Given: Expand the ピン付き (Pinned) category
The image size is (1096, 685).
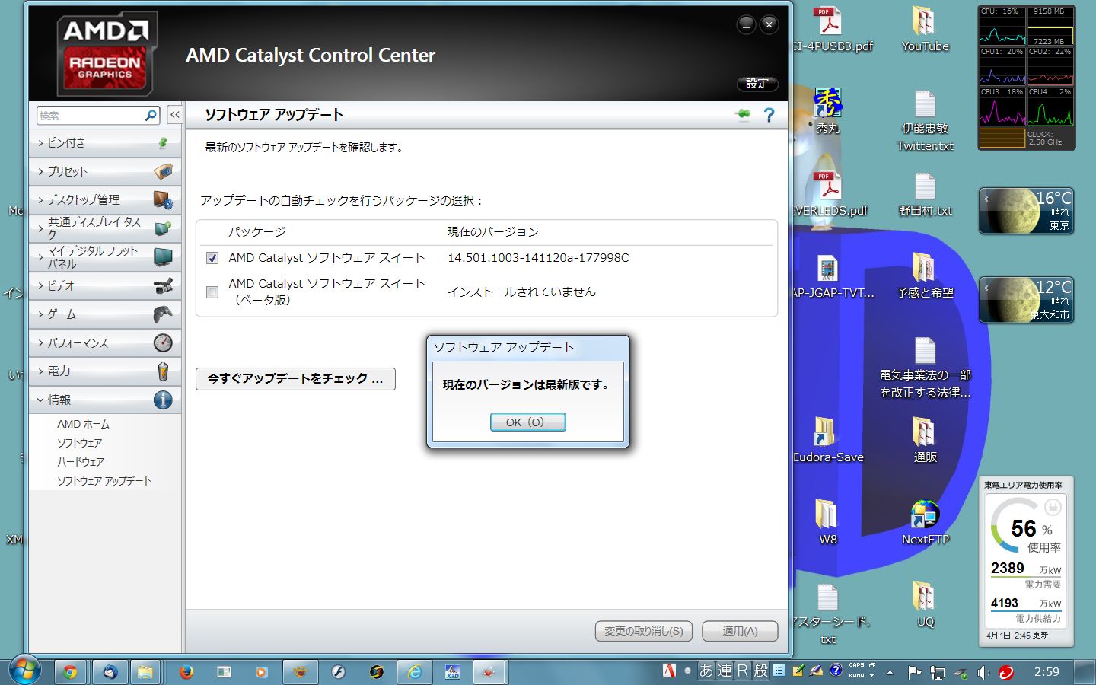Looking at the screenshot, I should tap(105, 143).
